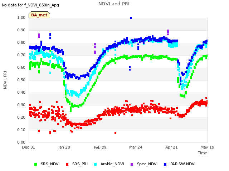The width and height of the screenshot is (229, 171).
Task: Select the Arable_NDVI legend label
Action: point(112,164)
